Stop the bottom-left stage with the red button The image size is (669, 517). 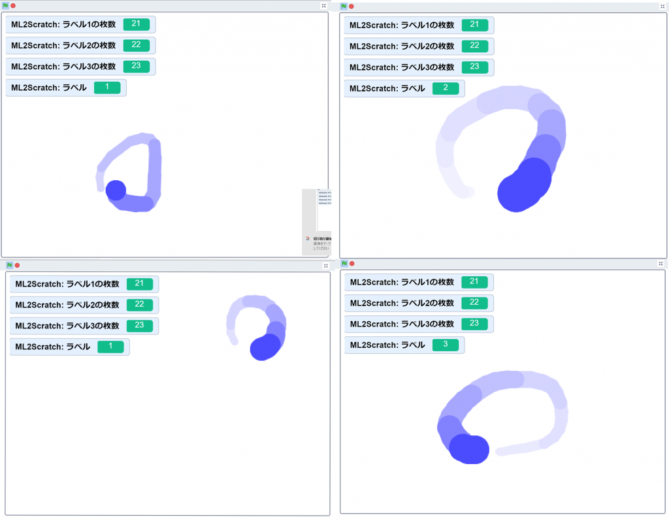17,265
